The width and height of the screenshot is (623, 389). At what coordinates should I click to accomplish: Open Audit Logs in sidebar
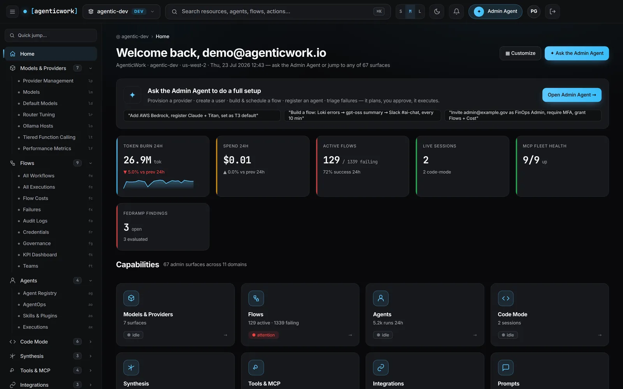coord(55,221)
